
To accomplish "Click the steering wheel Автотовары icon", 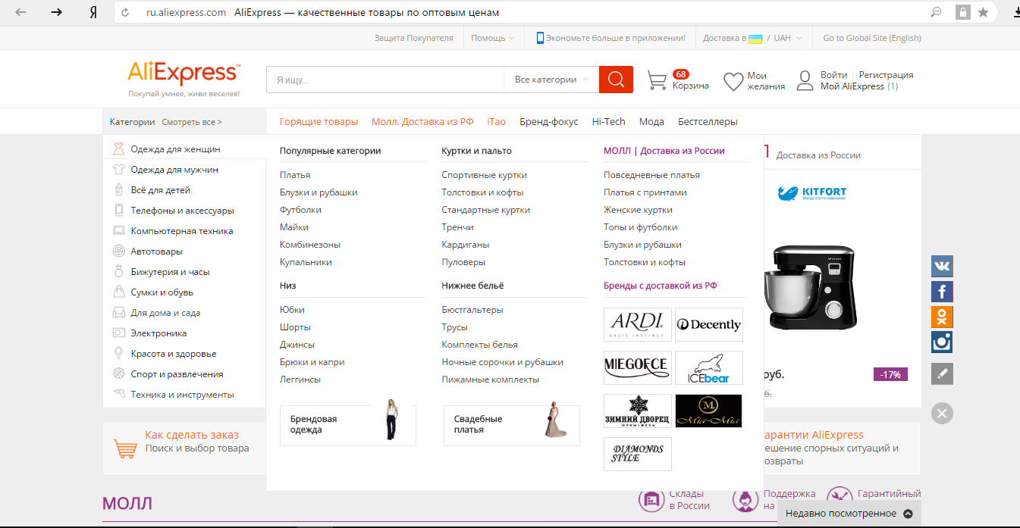I will [118, 252].
